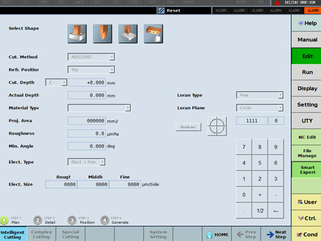Click the Quadrant button
The height and width of the screenshot is (241, 321).
tap(188, 127)
